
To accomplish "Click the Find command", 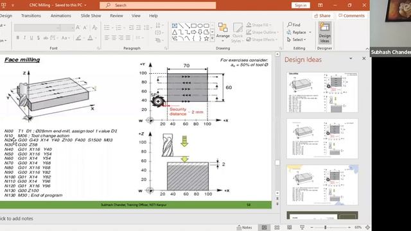I will 293,24.
